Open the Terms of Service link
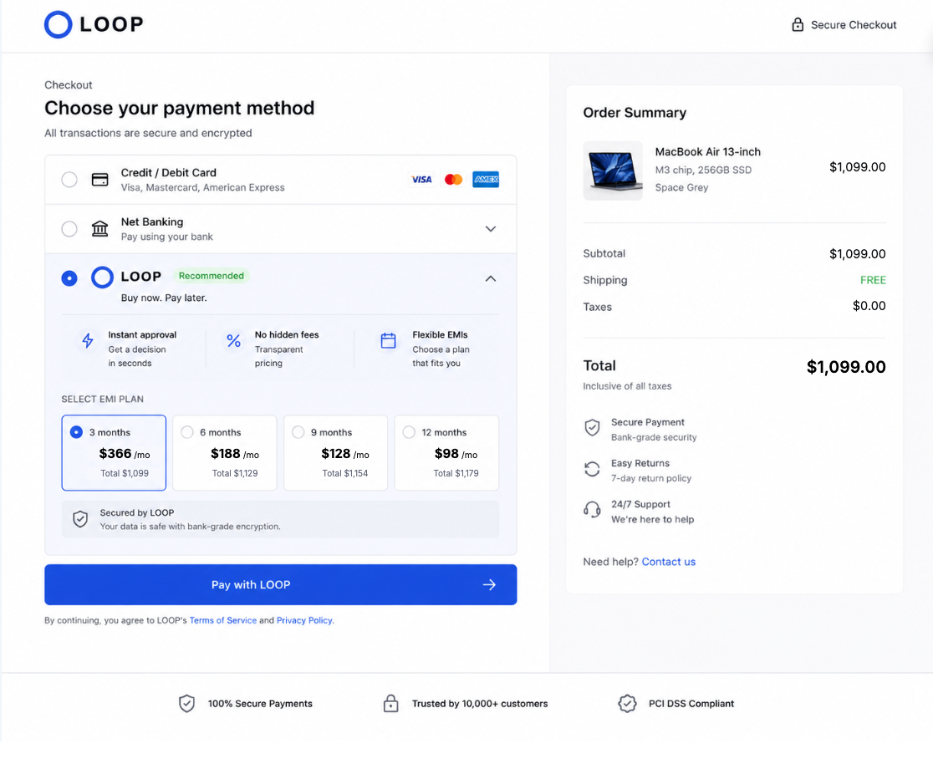933x764 pixels. (x=223, y=620)
